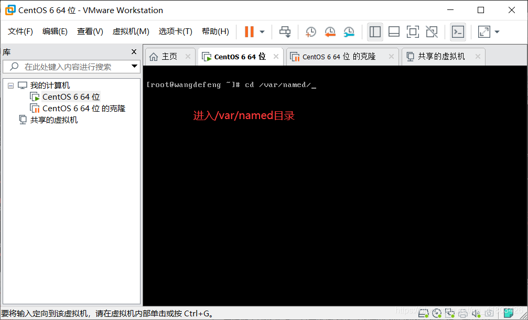The image size is (528, 320).
Task: Take a snapshot of the virtual machine
Action: point(310,31)
